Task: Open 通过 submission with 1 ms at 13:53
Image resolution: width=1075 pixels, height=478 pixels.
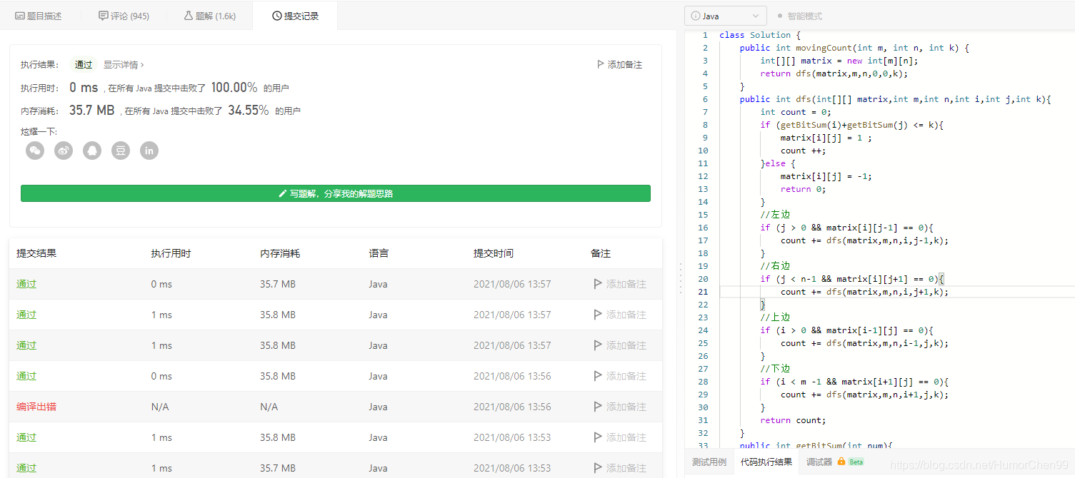Action: coord(26,437)
